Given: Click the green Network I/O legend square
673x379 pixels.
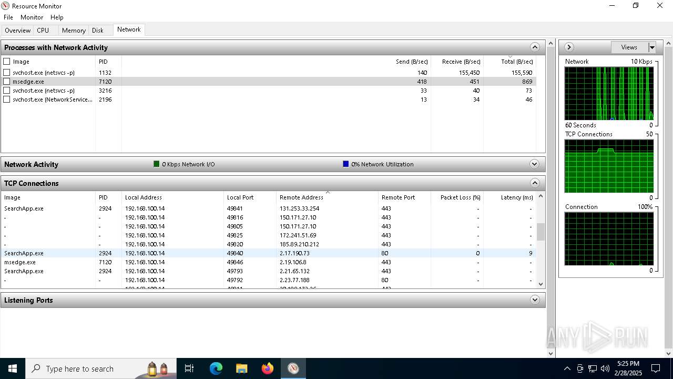Looking at the screenshot, I should [156, 164].
